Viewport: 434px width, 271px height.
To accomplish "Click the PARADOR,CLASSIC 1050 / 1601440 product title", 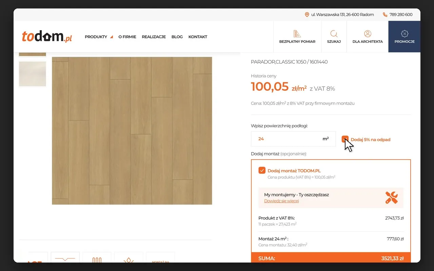I will click(289, 62).
